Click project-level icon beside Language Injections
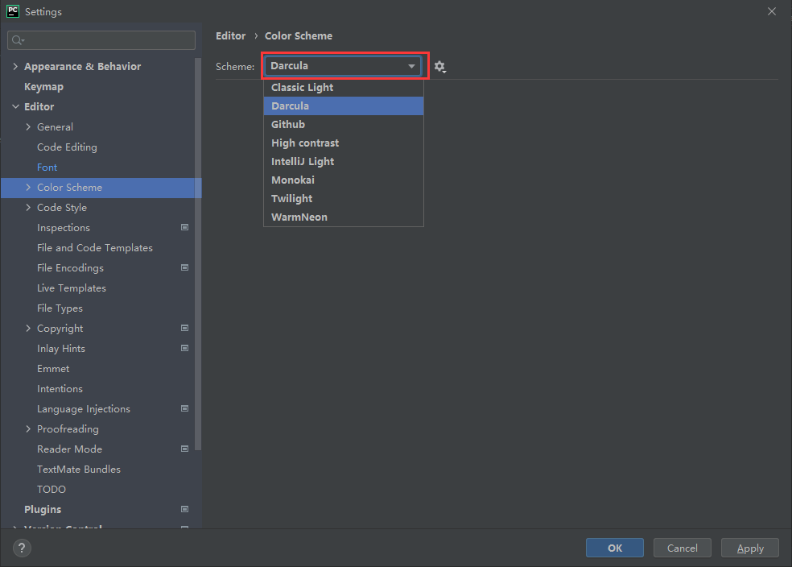The image size is (792, 567). pos(184,409)
